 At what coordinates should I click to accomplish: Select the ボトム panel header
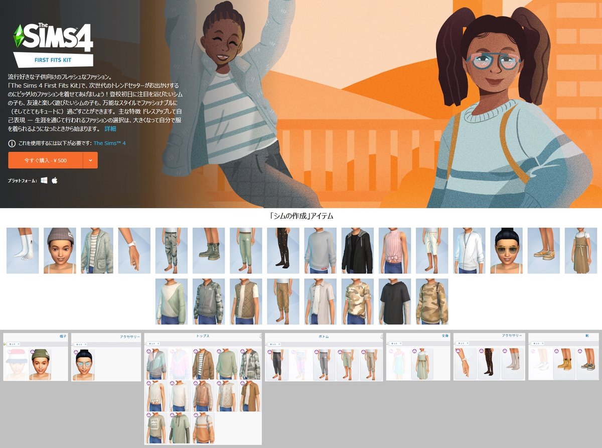323,336
